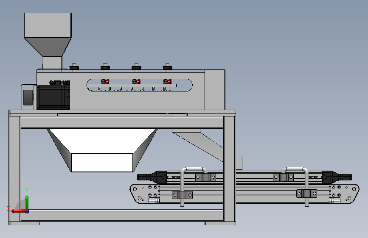Select the gray pulley left of motor
This screenshot has width=368, height=238.
[28, 97]
